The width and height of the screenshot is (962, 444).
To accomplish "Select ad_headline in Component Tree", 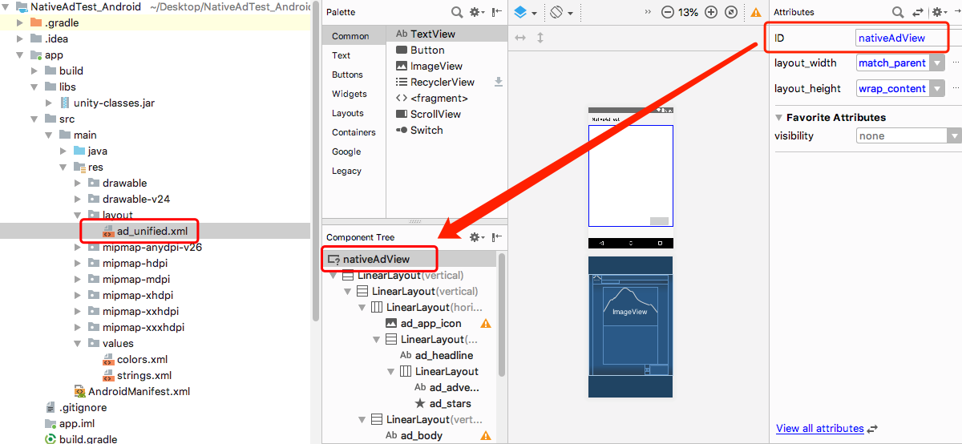I will tap(444, 355).
